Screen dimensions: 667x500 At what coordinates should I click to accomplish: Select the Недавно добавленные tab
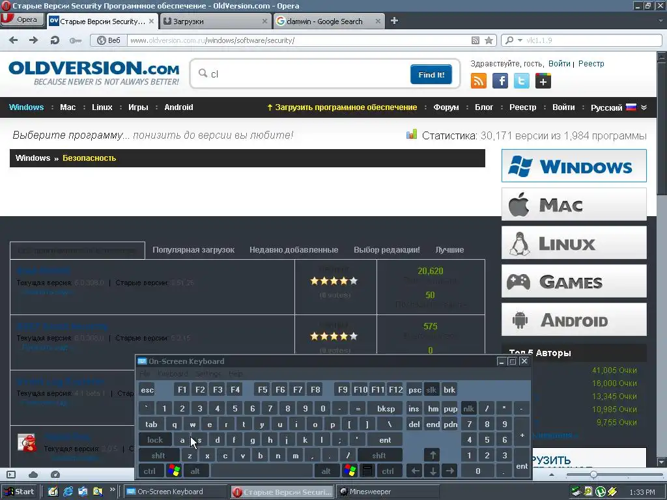(x=294, y=249)
